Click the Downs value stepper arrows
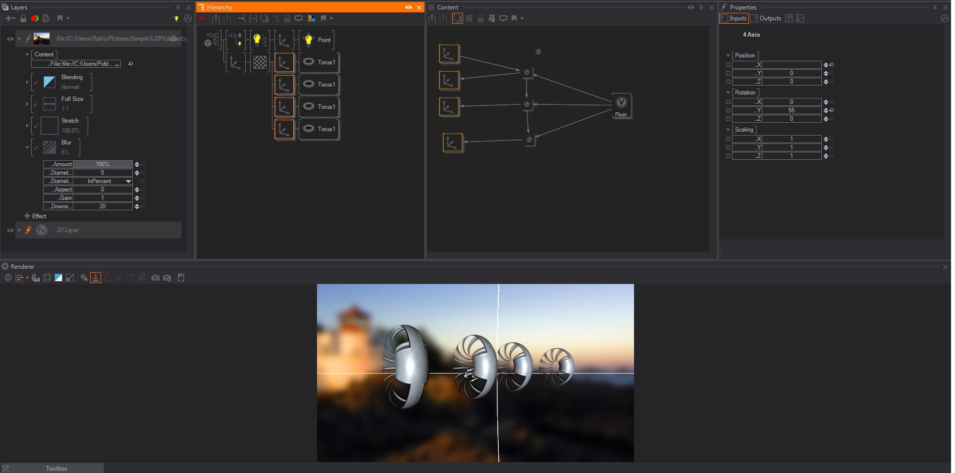The image size is (955, 473). [137, 206]
